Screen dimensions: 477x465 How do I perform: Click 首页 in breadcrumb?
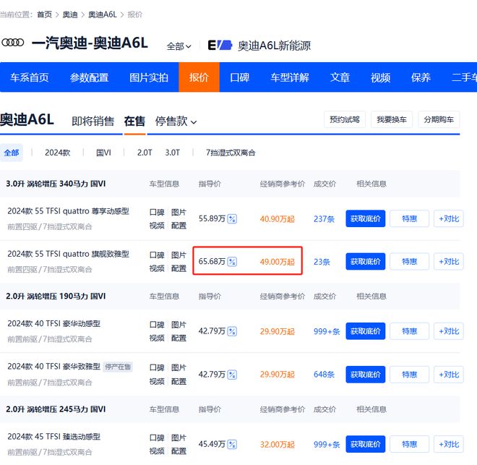tap(44, 14)
